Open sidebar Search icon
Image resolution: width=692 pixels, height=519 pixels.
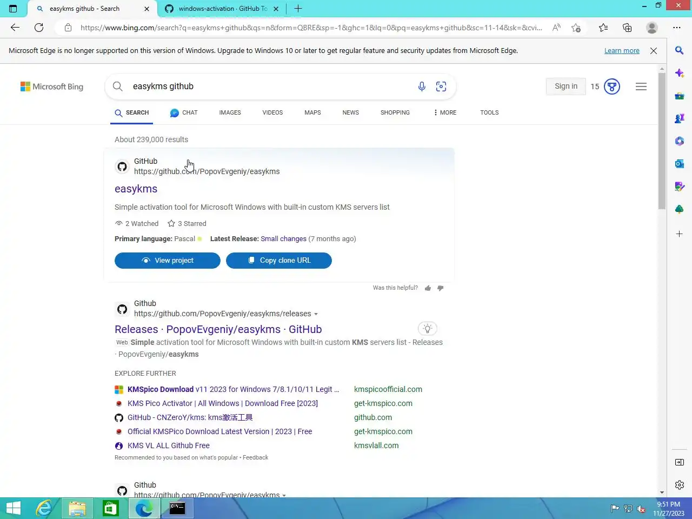click(680, 50)
